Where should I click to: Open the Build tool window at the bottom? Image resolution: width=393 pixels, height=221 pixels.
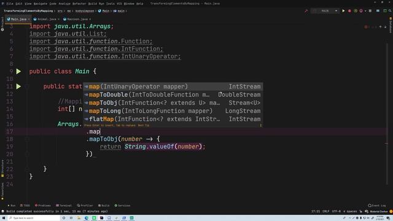click(x=104, y=206)
